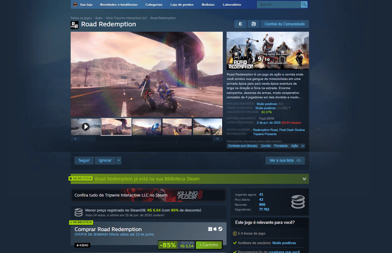Click the Combate com Veículos tag
The width and height of the screenshot is (392, 253).
click(x=242, y=146)
